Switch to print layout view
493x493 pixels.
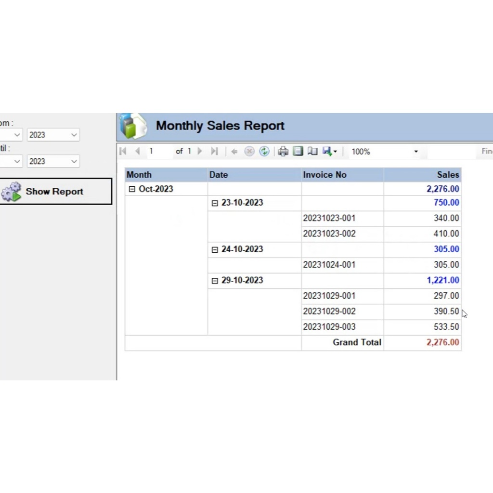tap(298, 151)
